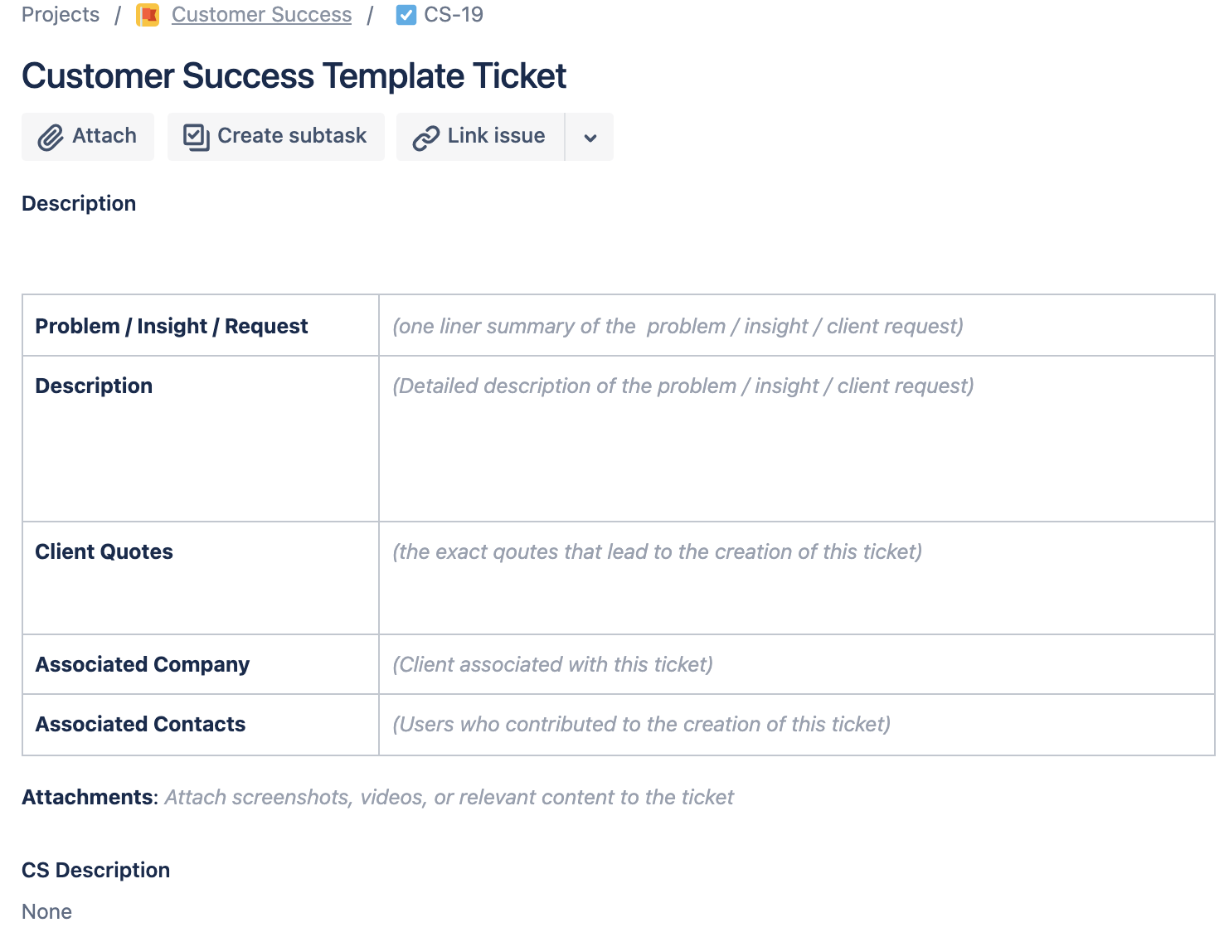Click the one liner summary placeholder cell
Screen dimensions: 1229x942
coord(797,326)
